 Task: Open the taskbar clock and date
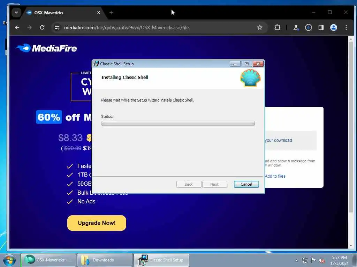coord(339,260)
